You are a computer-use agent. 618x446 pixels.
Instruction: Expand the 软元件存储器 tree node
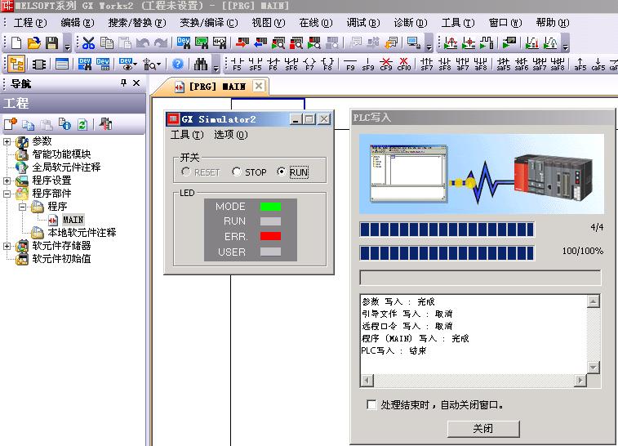pyautogui.click(x=8, y=246)
